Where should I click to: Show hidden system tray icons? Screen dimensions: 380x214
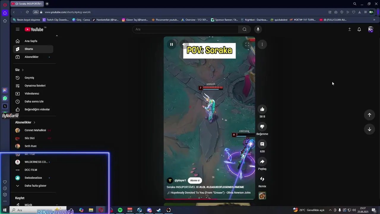coord(330,210)
